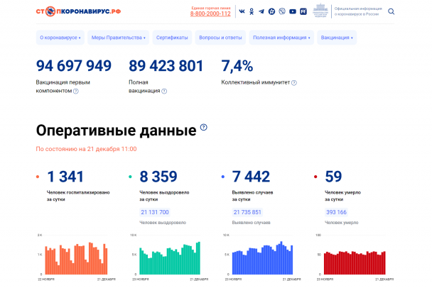Call hotline link 8-800-2000-112
Image resolution: width=432 pixels, height=288 pixels.
(210, 13)
